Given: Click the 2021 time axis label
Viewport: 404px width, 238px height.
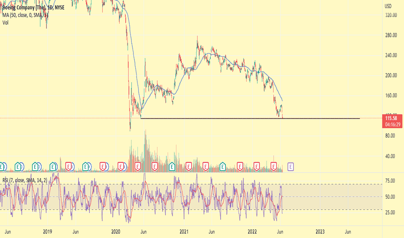Looking at the screenshot, I should click(184, 232).
